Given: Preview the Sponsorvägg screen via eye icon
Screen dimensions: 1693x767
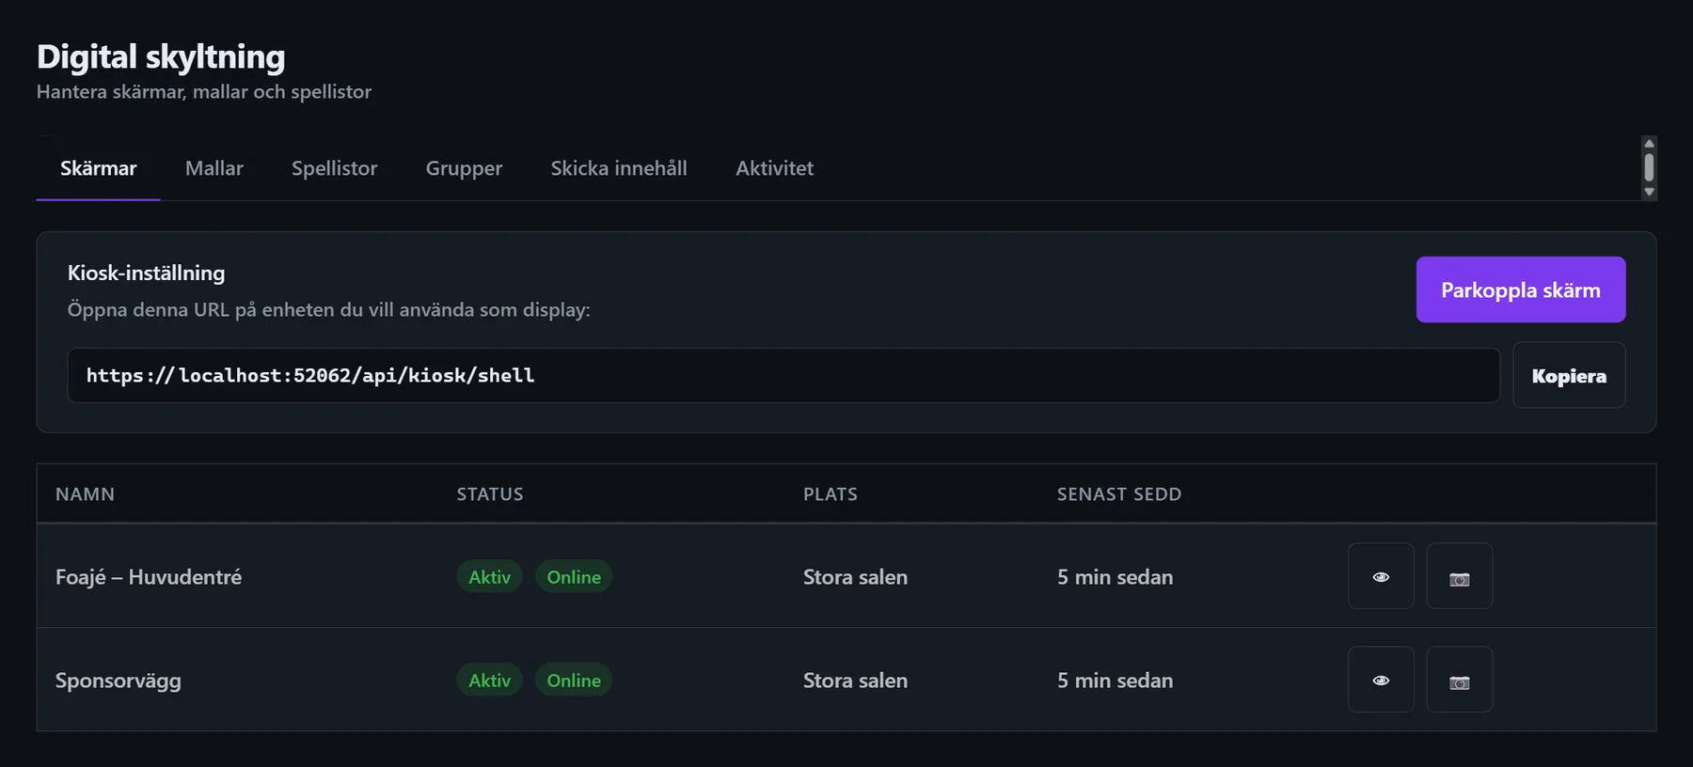Looking at the screenshot, I should click(1381, 680).
